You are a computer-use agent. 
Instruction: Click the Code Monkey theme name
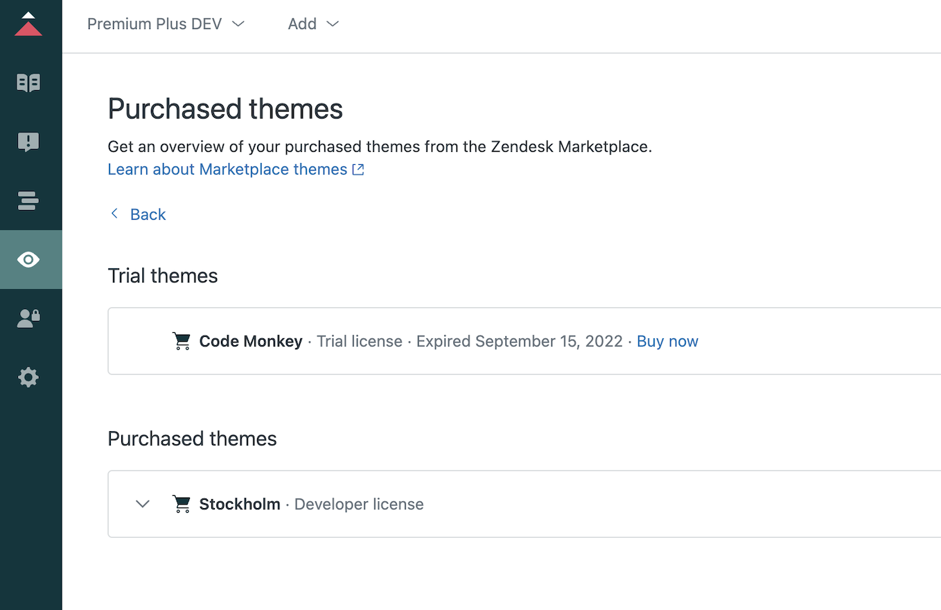click(x=251, y=341)
